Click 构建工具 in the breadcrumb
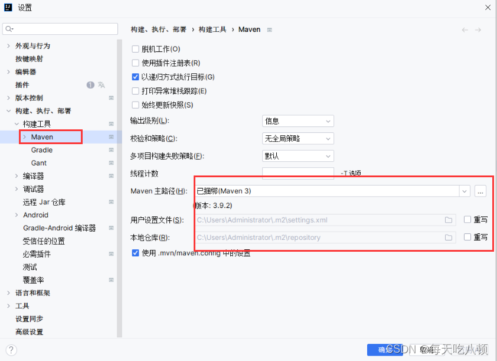Image resolution: width=497 pixels, height=361 pixels. [x=212, y=30]
